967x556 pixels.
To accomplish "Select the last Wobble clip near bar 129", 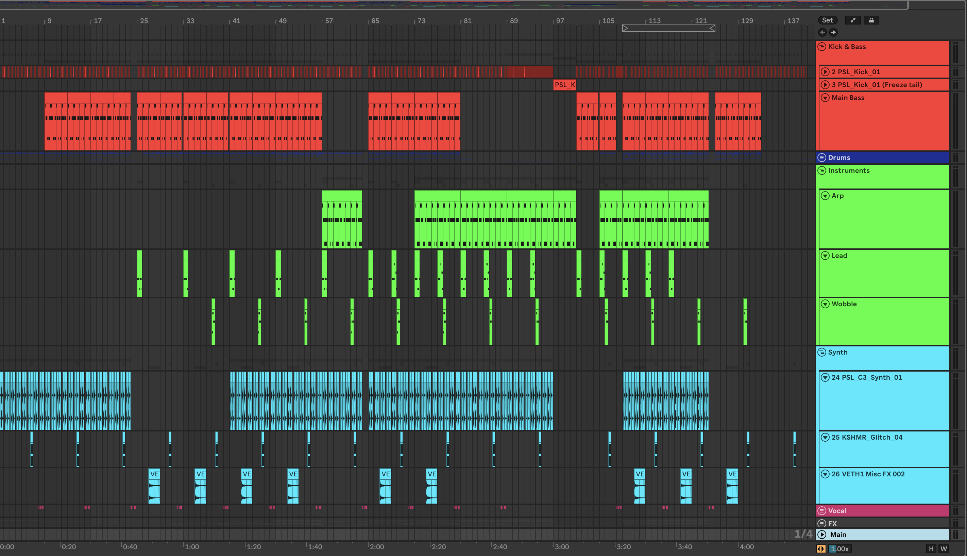I will click(745, 322).
